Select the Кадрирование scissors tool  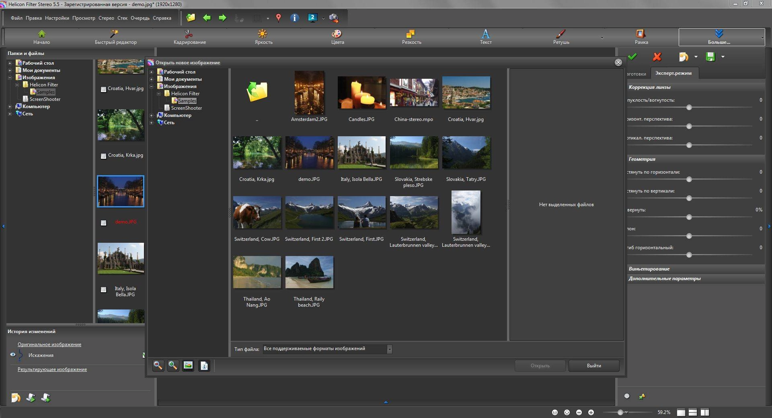tap(189, 37)
